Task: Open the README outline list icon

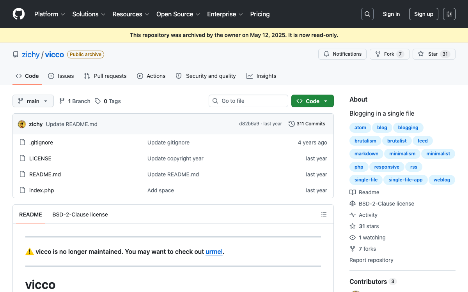Action: (x=324, y=214)
